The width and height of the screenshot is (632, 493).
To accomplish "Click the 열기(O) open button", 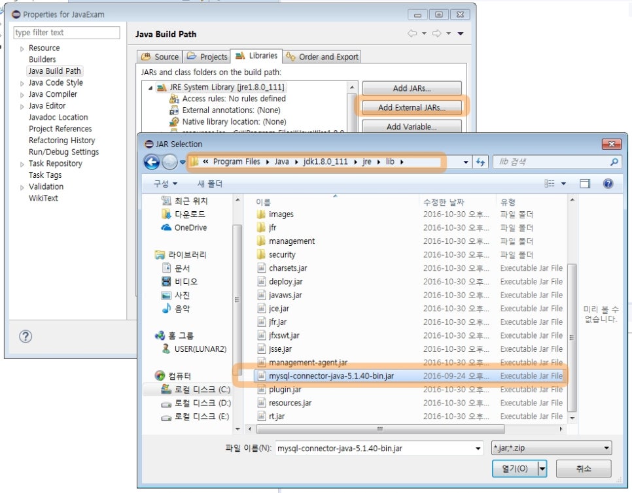I will click(515, 468).
